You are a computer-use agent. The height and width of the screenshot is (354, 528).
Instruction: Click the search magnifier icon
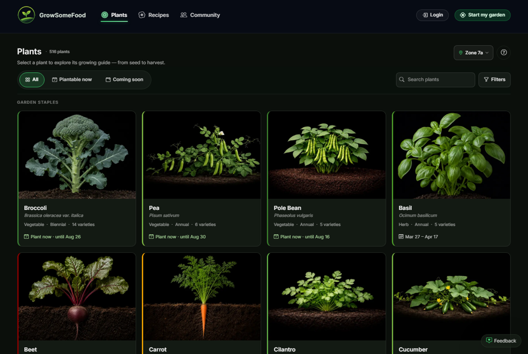point(402,80)
